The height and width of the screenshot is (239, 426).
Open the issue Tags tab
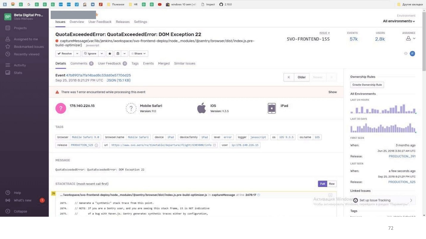(135, 63)
